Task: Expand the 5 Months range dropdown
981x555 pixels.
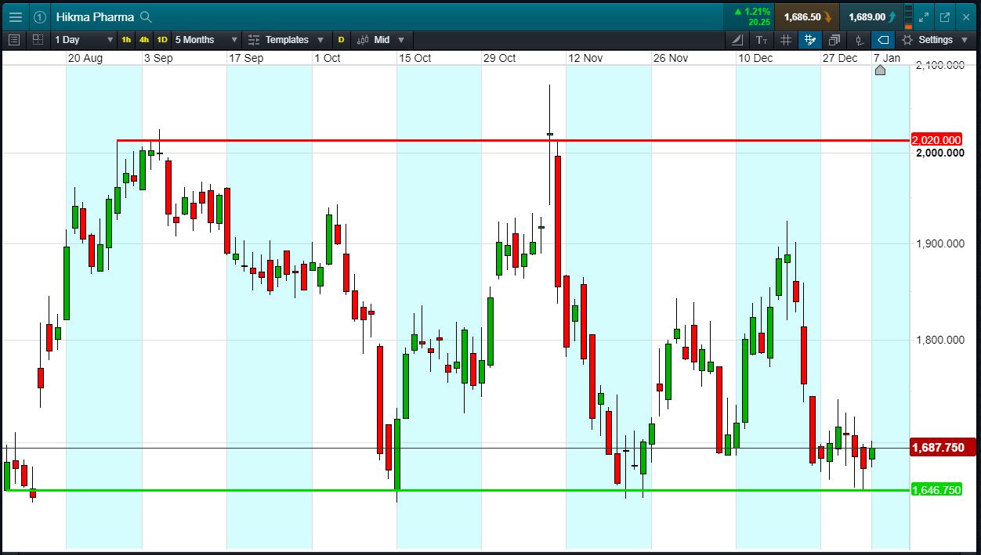Action: click(x=207, y=40)
